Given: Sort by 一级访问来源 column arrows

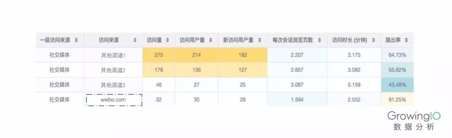Looking at the screenshot, I should click(76, 40).
